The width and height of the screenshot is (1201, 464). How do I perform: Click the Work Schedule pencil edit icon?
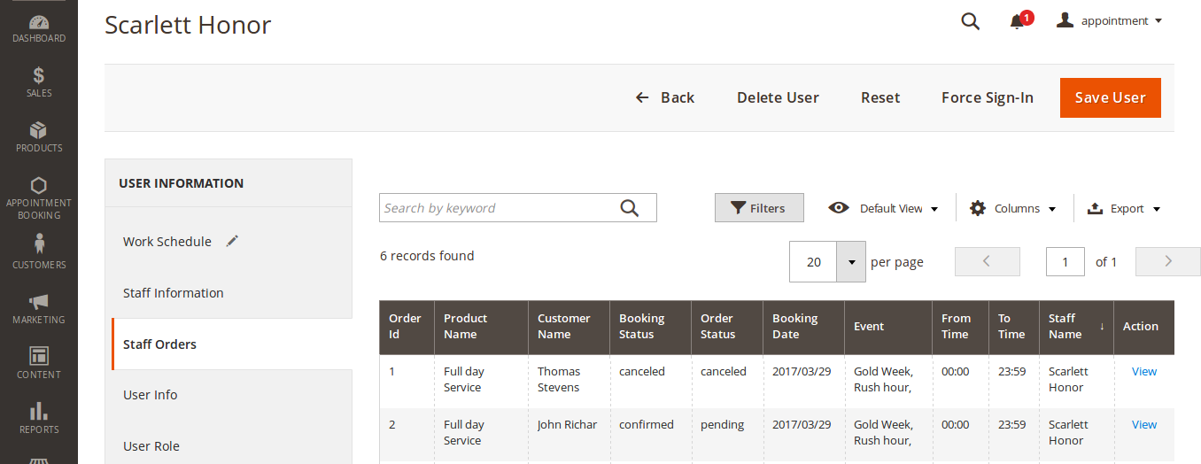(x=232, y=241)
